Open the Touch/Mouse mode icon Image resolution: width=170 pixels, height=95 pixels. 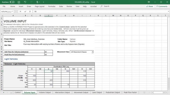37,2
